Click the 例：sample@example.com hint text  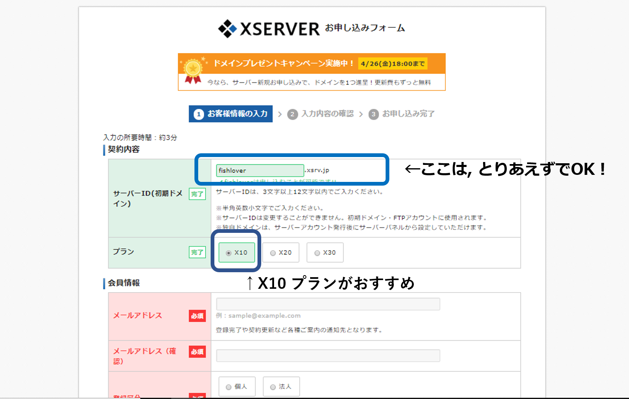coord(258,316)
